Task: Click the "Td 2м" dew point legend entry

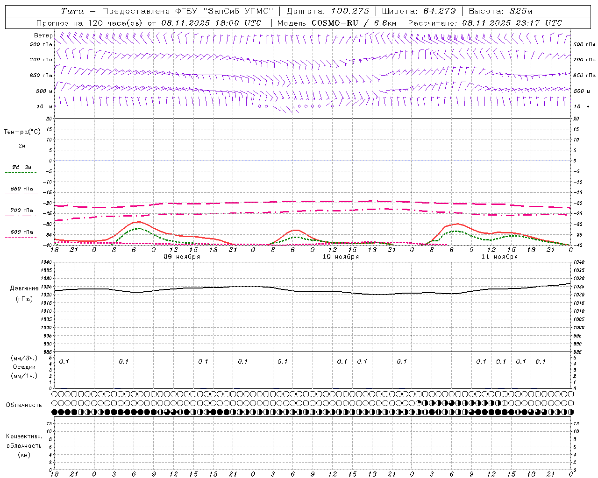Action: click(22, 167)
